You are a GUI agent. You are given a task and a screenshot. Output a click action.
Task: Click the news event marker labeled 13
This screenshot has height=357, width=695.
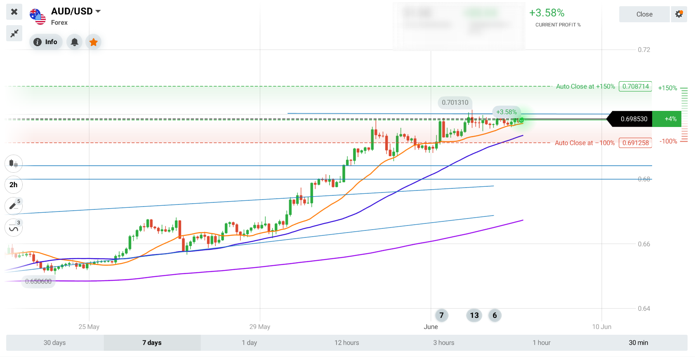tap(474, 315)
